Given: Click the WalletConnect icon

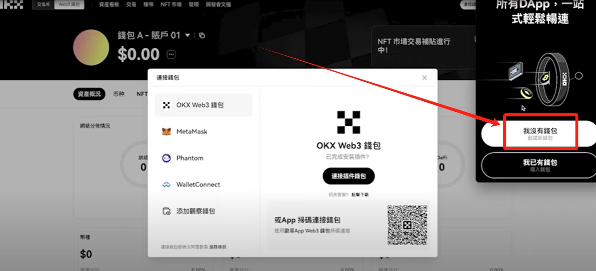Looking at the screenshot, I should [x=166, y=185].
